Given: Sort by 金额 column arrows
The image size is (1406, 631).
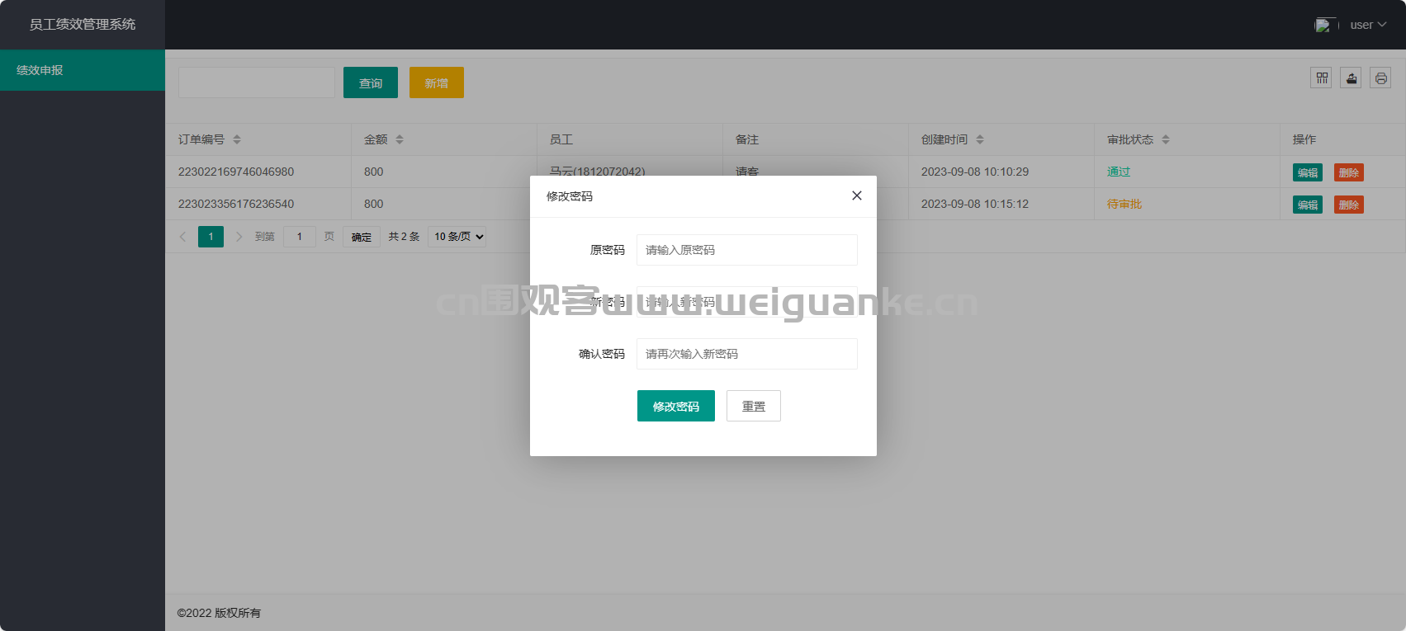Looking at the screenshot, I should pos(400,139).
